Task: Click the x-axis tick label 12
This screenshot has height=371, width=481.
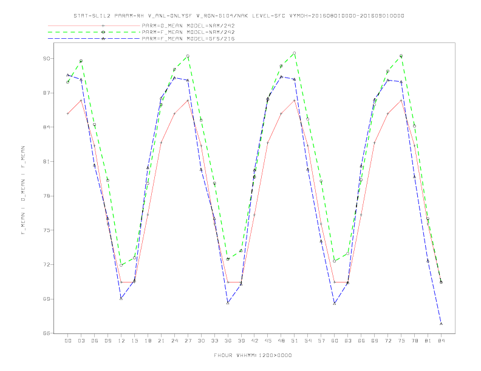Action: click(121, 341)
